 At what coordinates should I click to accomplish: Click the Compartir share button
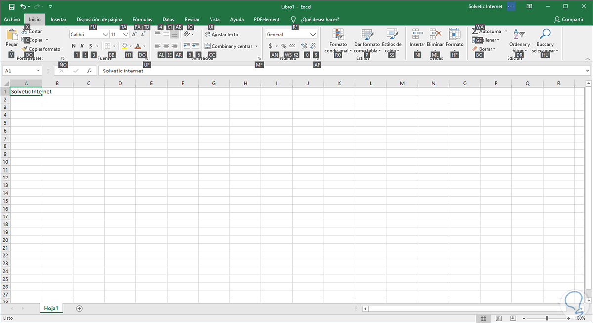569,19
